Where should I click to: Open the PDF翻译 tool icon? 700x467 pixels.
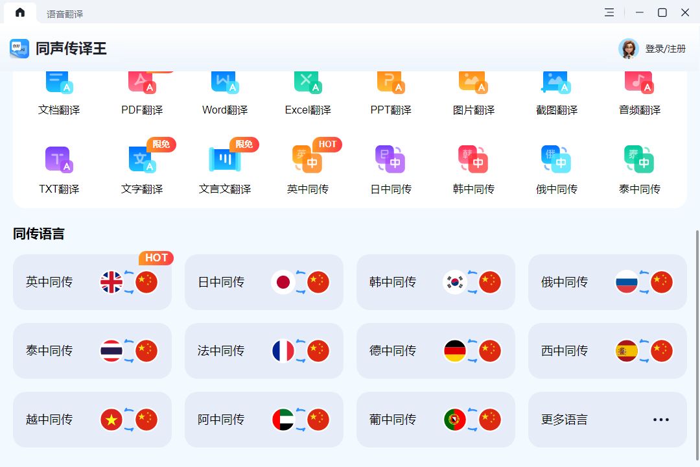pyautogui.click(x=142, y=82)
